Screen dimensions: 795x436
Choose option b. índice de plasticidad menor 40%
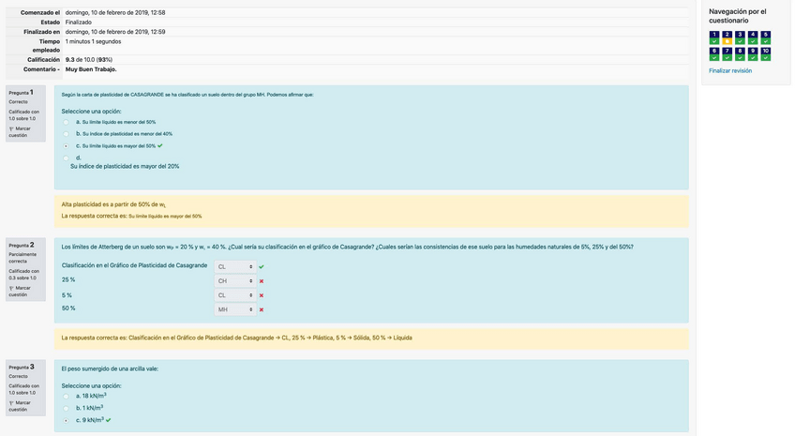pyautogui.click(x=66, y=134)
